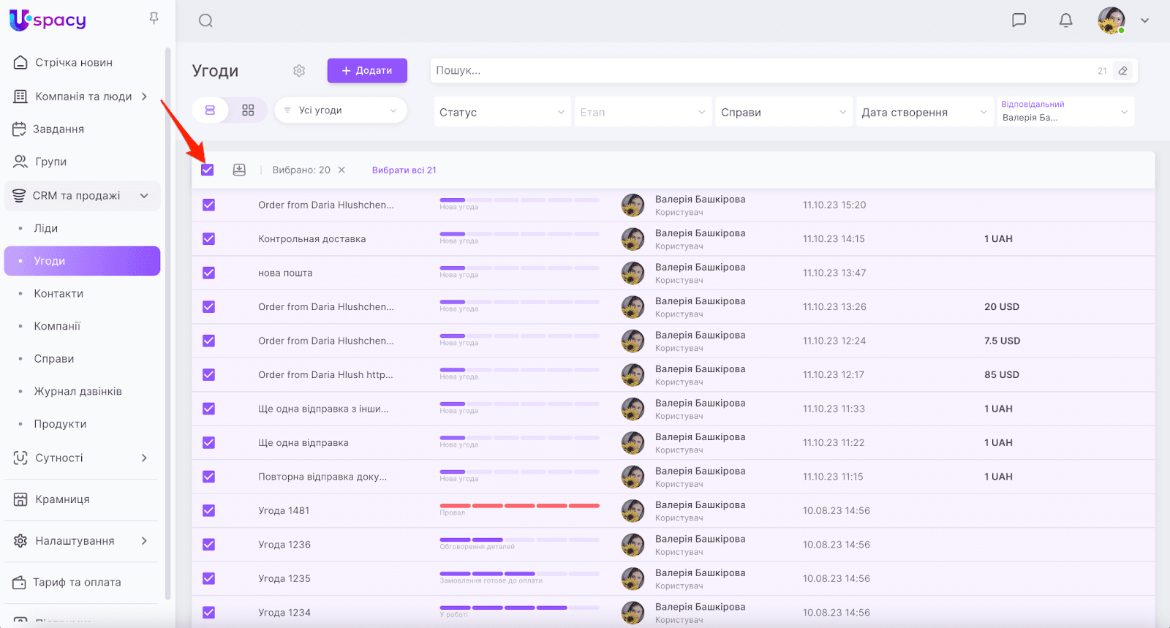Click the Угода 1481 stage progress bar
The image size is (1170, 628).
pos(519,505)
